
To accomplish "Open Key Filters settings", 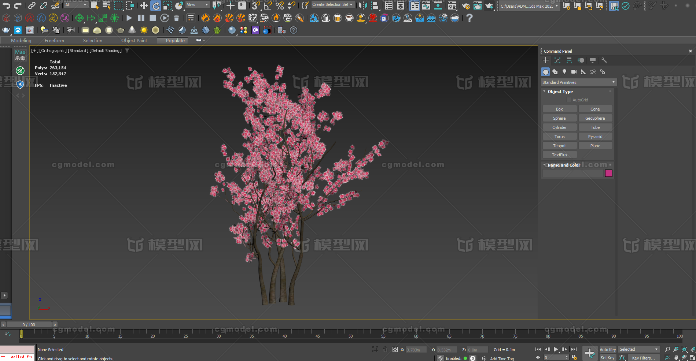I will [x=644, y=358].
